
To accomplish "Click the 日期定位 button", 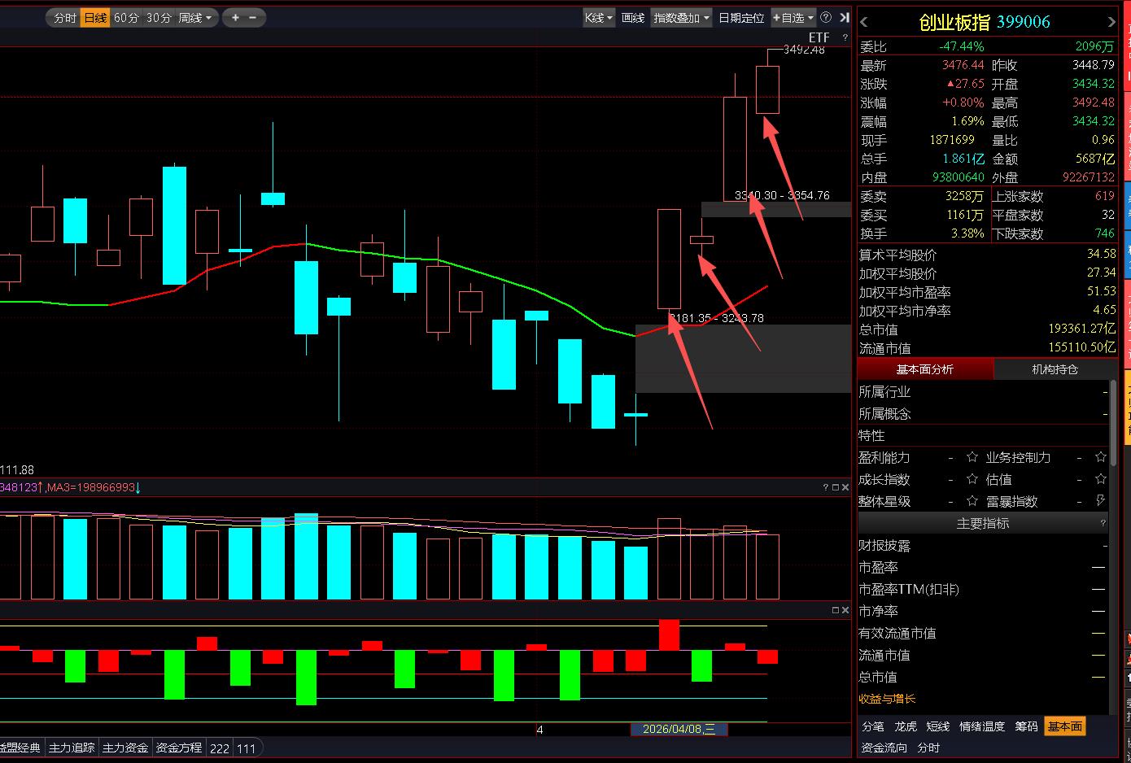I will [x=741, y=17].
